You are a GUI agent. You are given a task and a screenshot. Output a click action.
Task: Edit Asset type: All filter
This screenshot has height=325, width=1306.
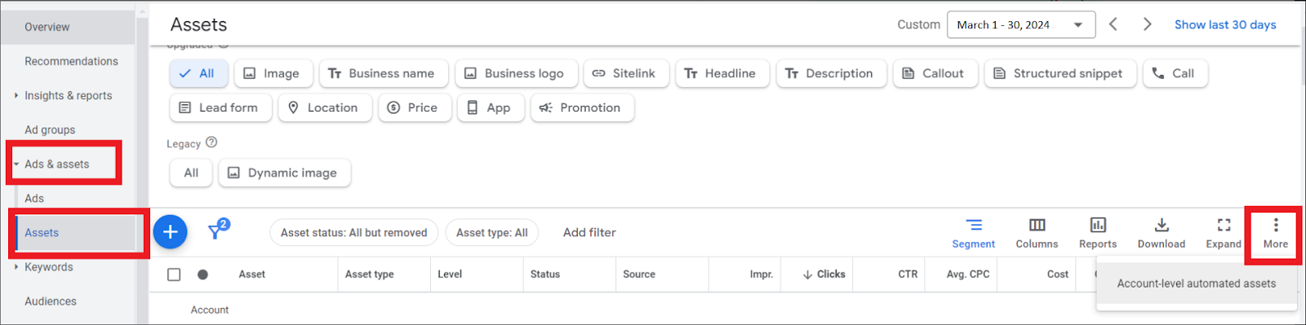(491, 232)
